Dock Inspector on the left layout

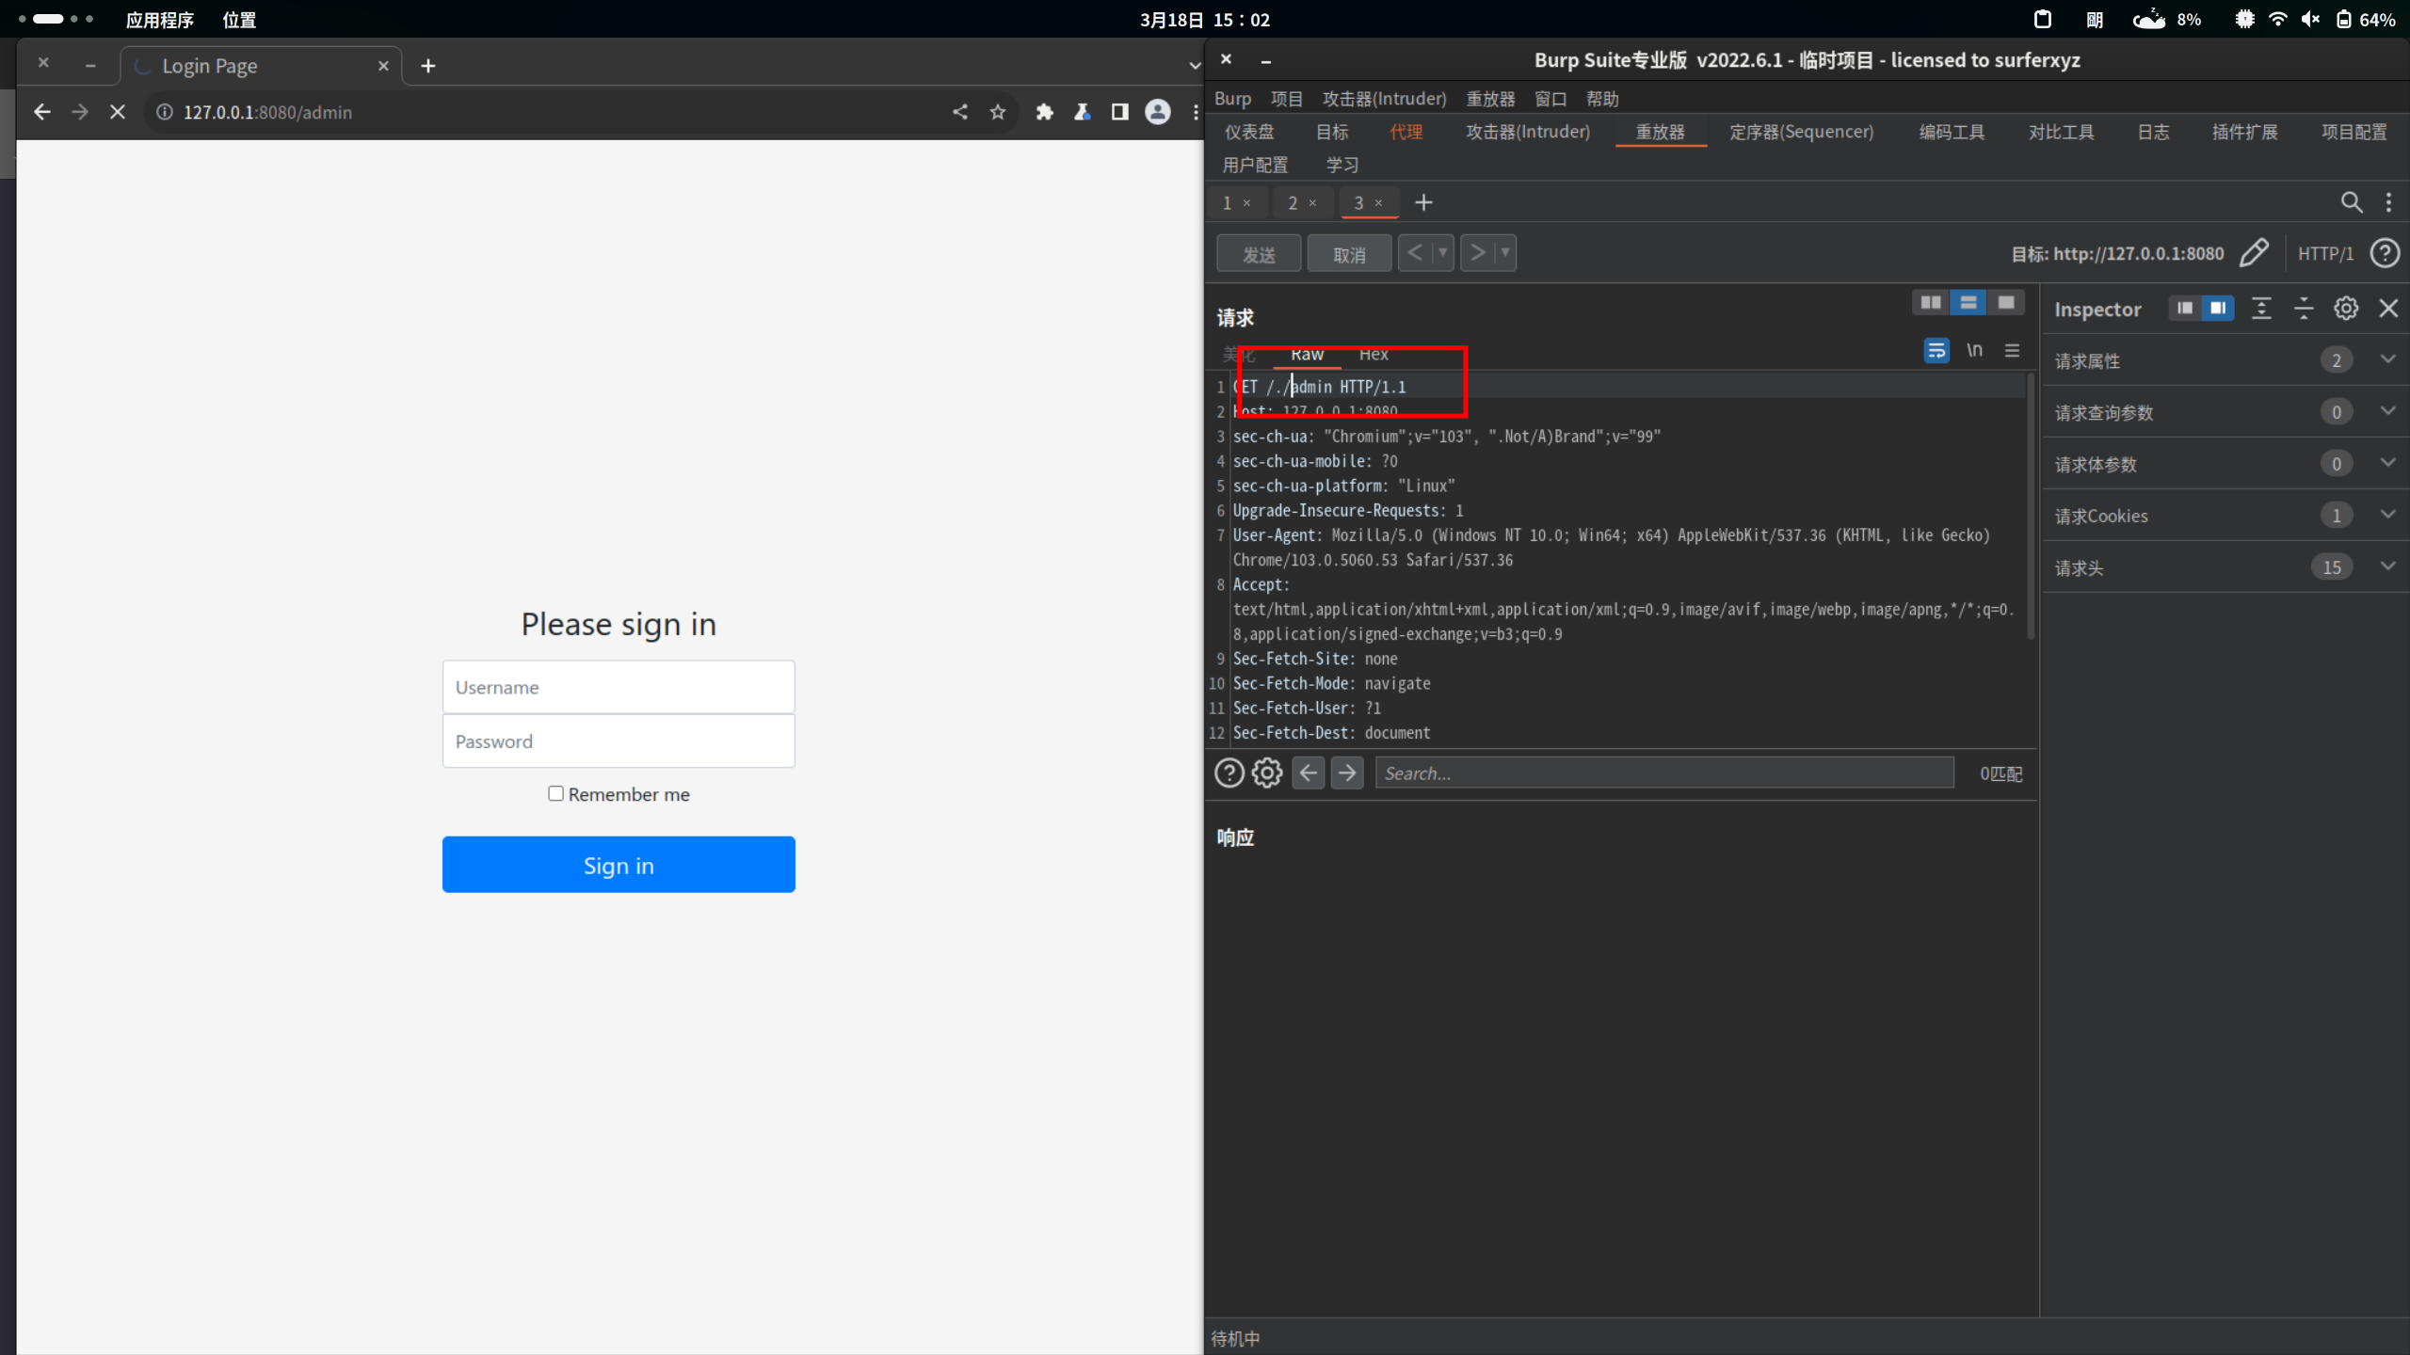[x=2185, y=309]
